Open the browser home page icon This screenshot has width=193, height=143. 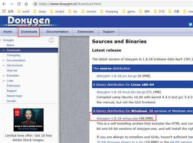tap(26, 4)
